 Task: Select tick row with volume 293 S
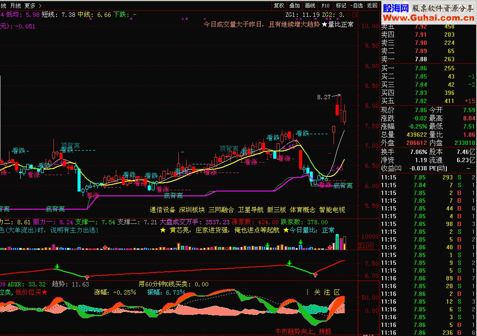coord(428,177)
